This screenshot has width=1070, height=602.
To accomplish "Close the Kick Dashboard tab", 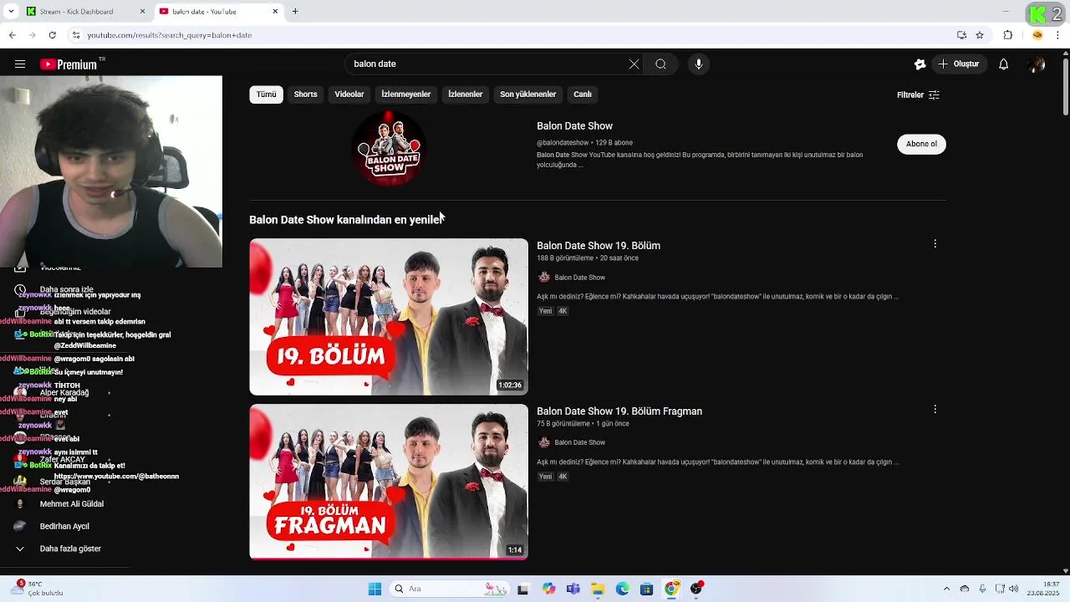I will 142,12.
